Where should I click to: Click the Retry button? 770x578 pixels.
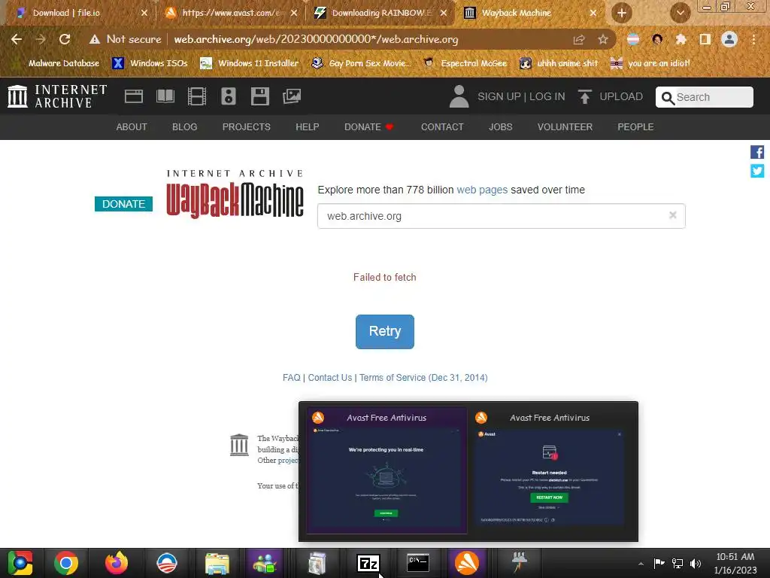click(384, 332)
